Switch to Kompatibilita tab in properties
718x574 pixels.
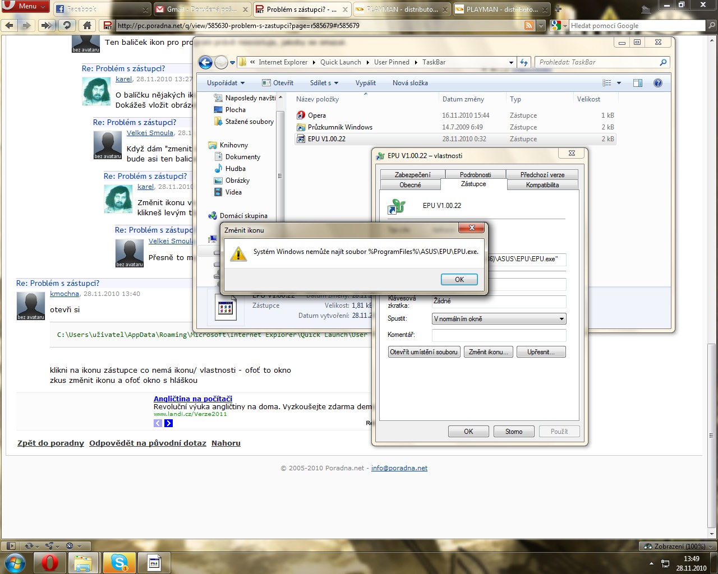[542, 185]
